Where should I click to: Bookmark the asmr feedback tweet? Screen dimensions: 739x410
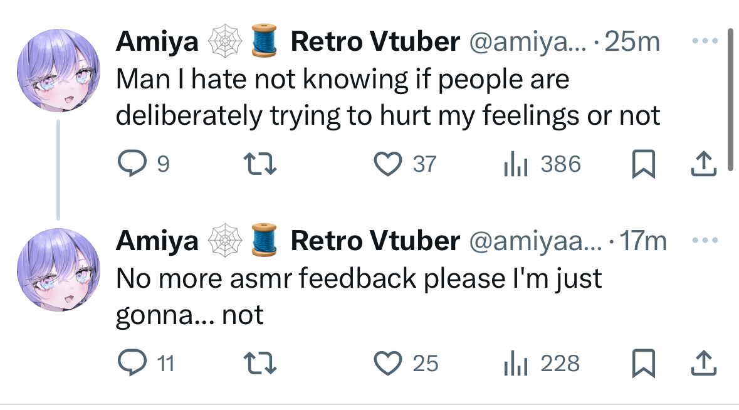[643, 364]
